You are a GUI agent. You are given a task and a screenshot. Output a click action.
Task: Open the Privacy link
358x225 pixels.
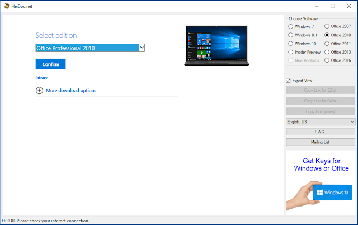[x=41, y=78]
